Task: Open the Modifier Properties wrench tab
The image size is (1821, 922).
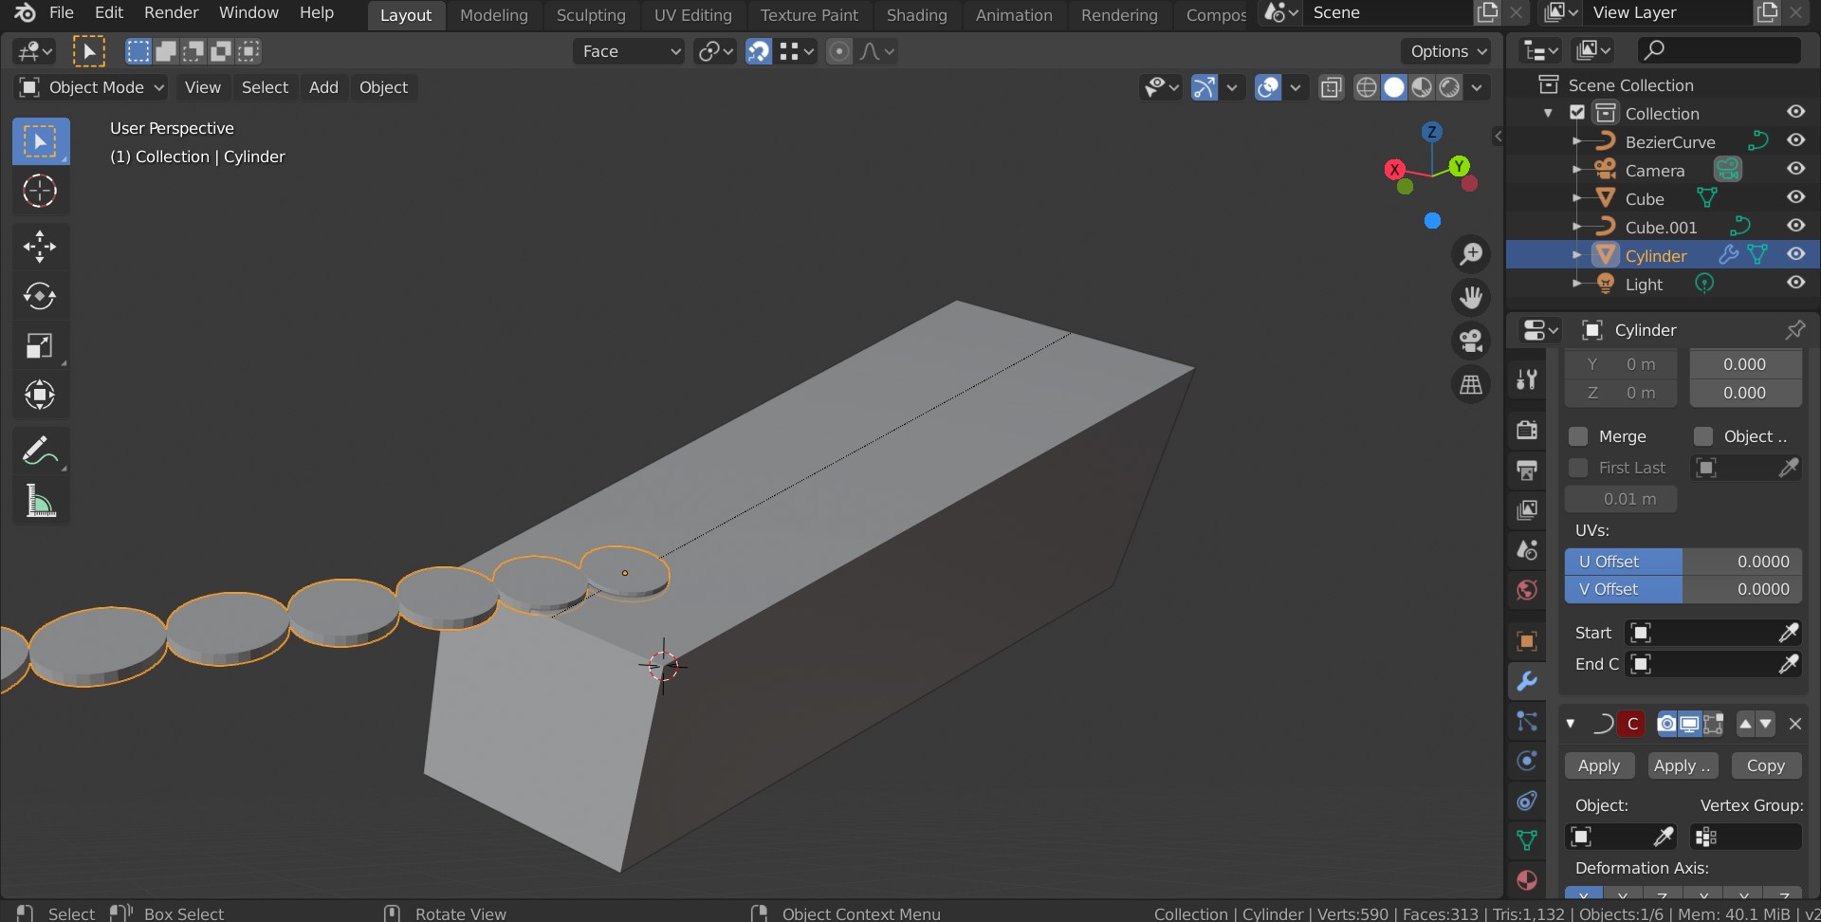Action: (1527, 681)
